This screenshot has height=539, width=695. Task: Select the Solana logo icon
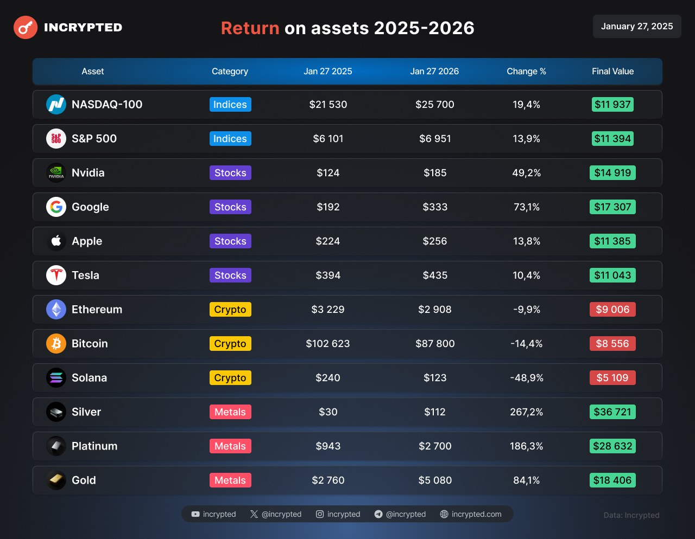pyautogui.click(x=56, y=378)
